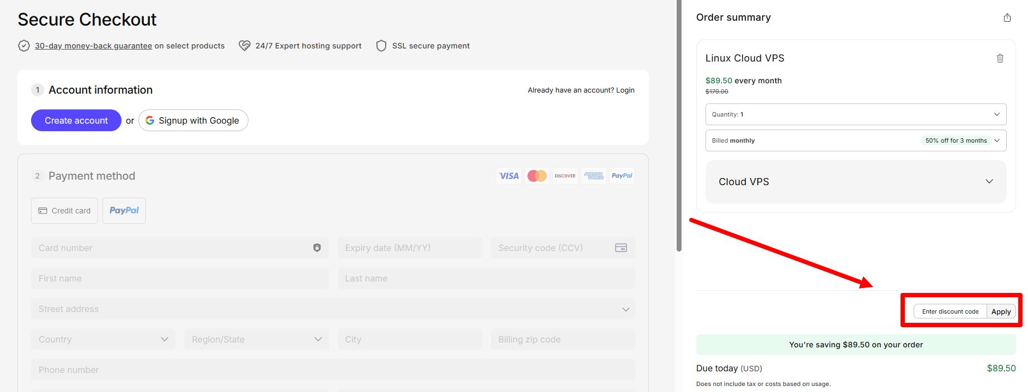Apply the discount code

(1001, 311)
